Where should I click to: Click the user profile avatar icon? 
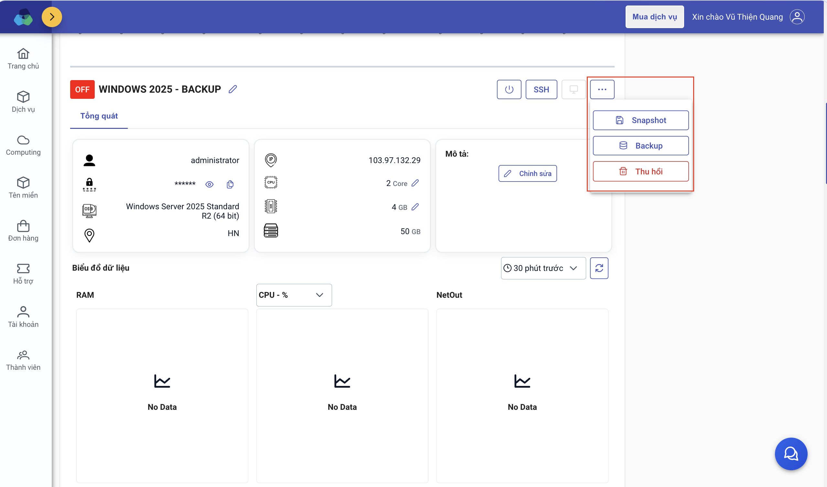pos(797,17)
